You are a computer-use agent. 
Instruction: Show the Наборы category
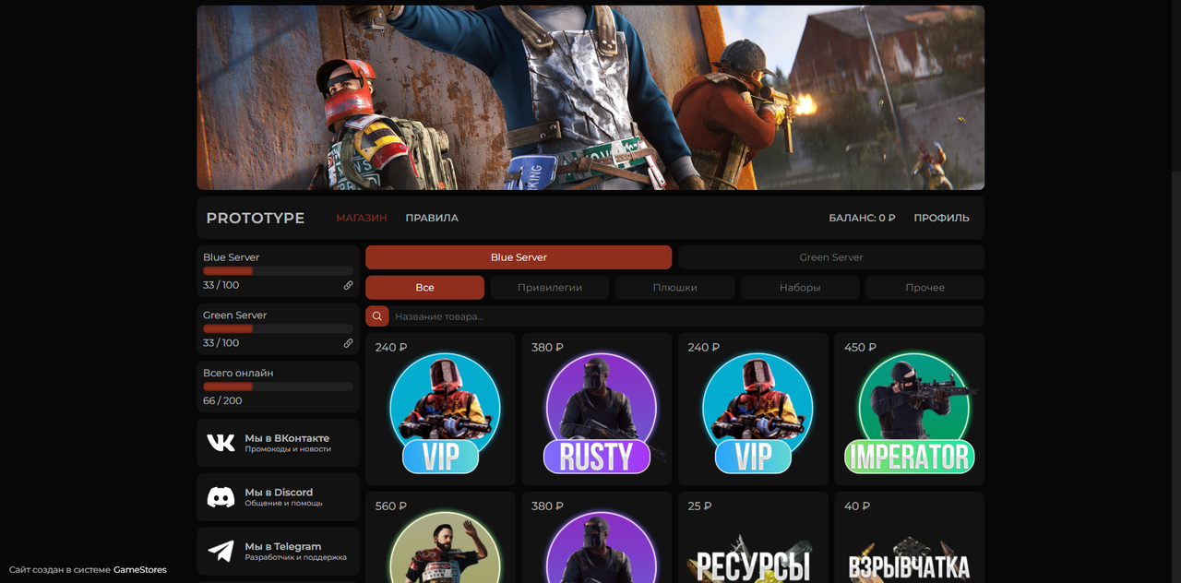[799, 288]
